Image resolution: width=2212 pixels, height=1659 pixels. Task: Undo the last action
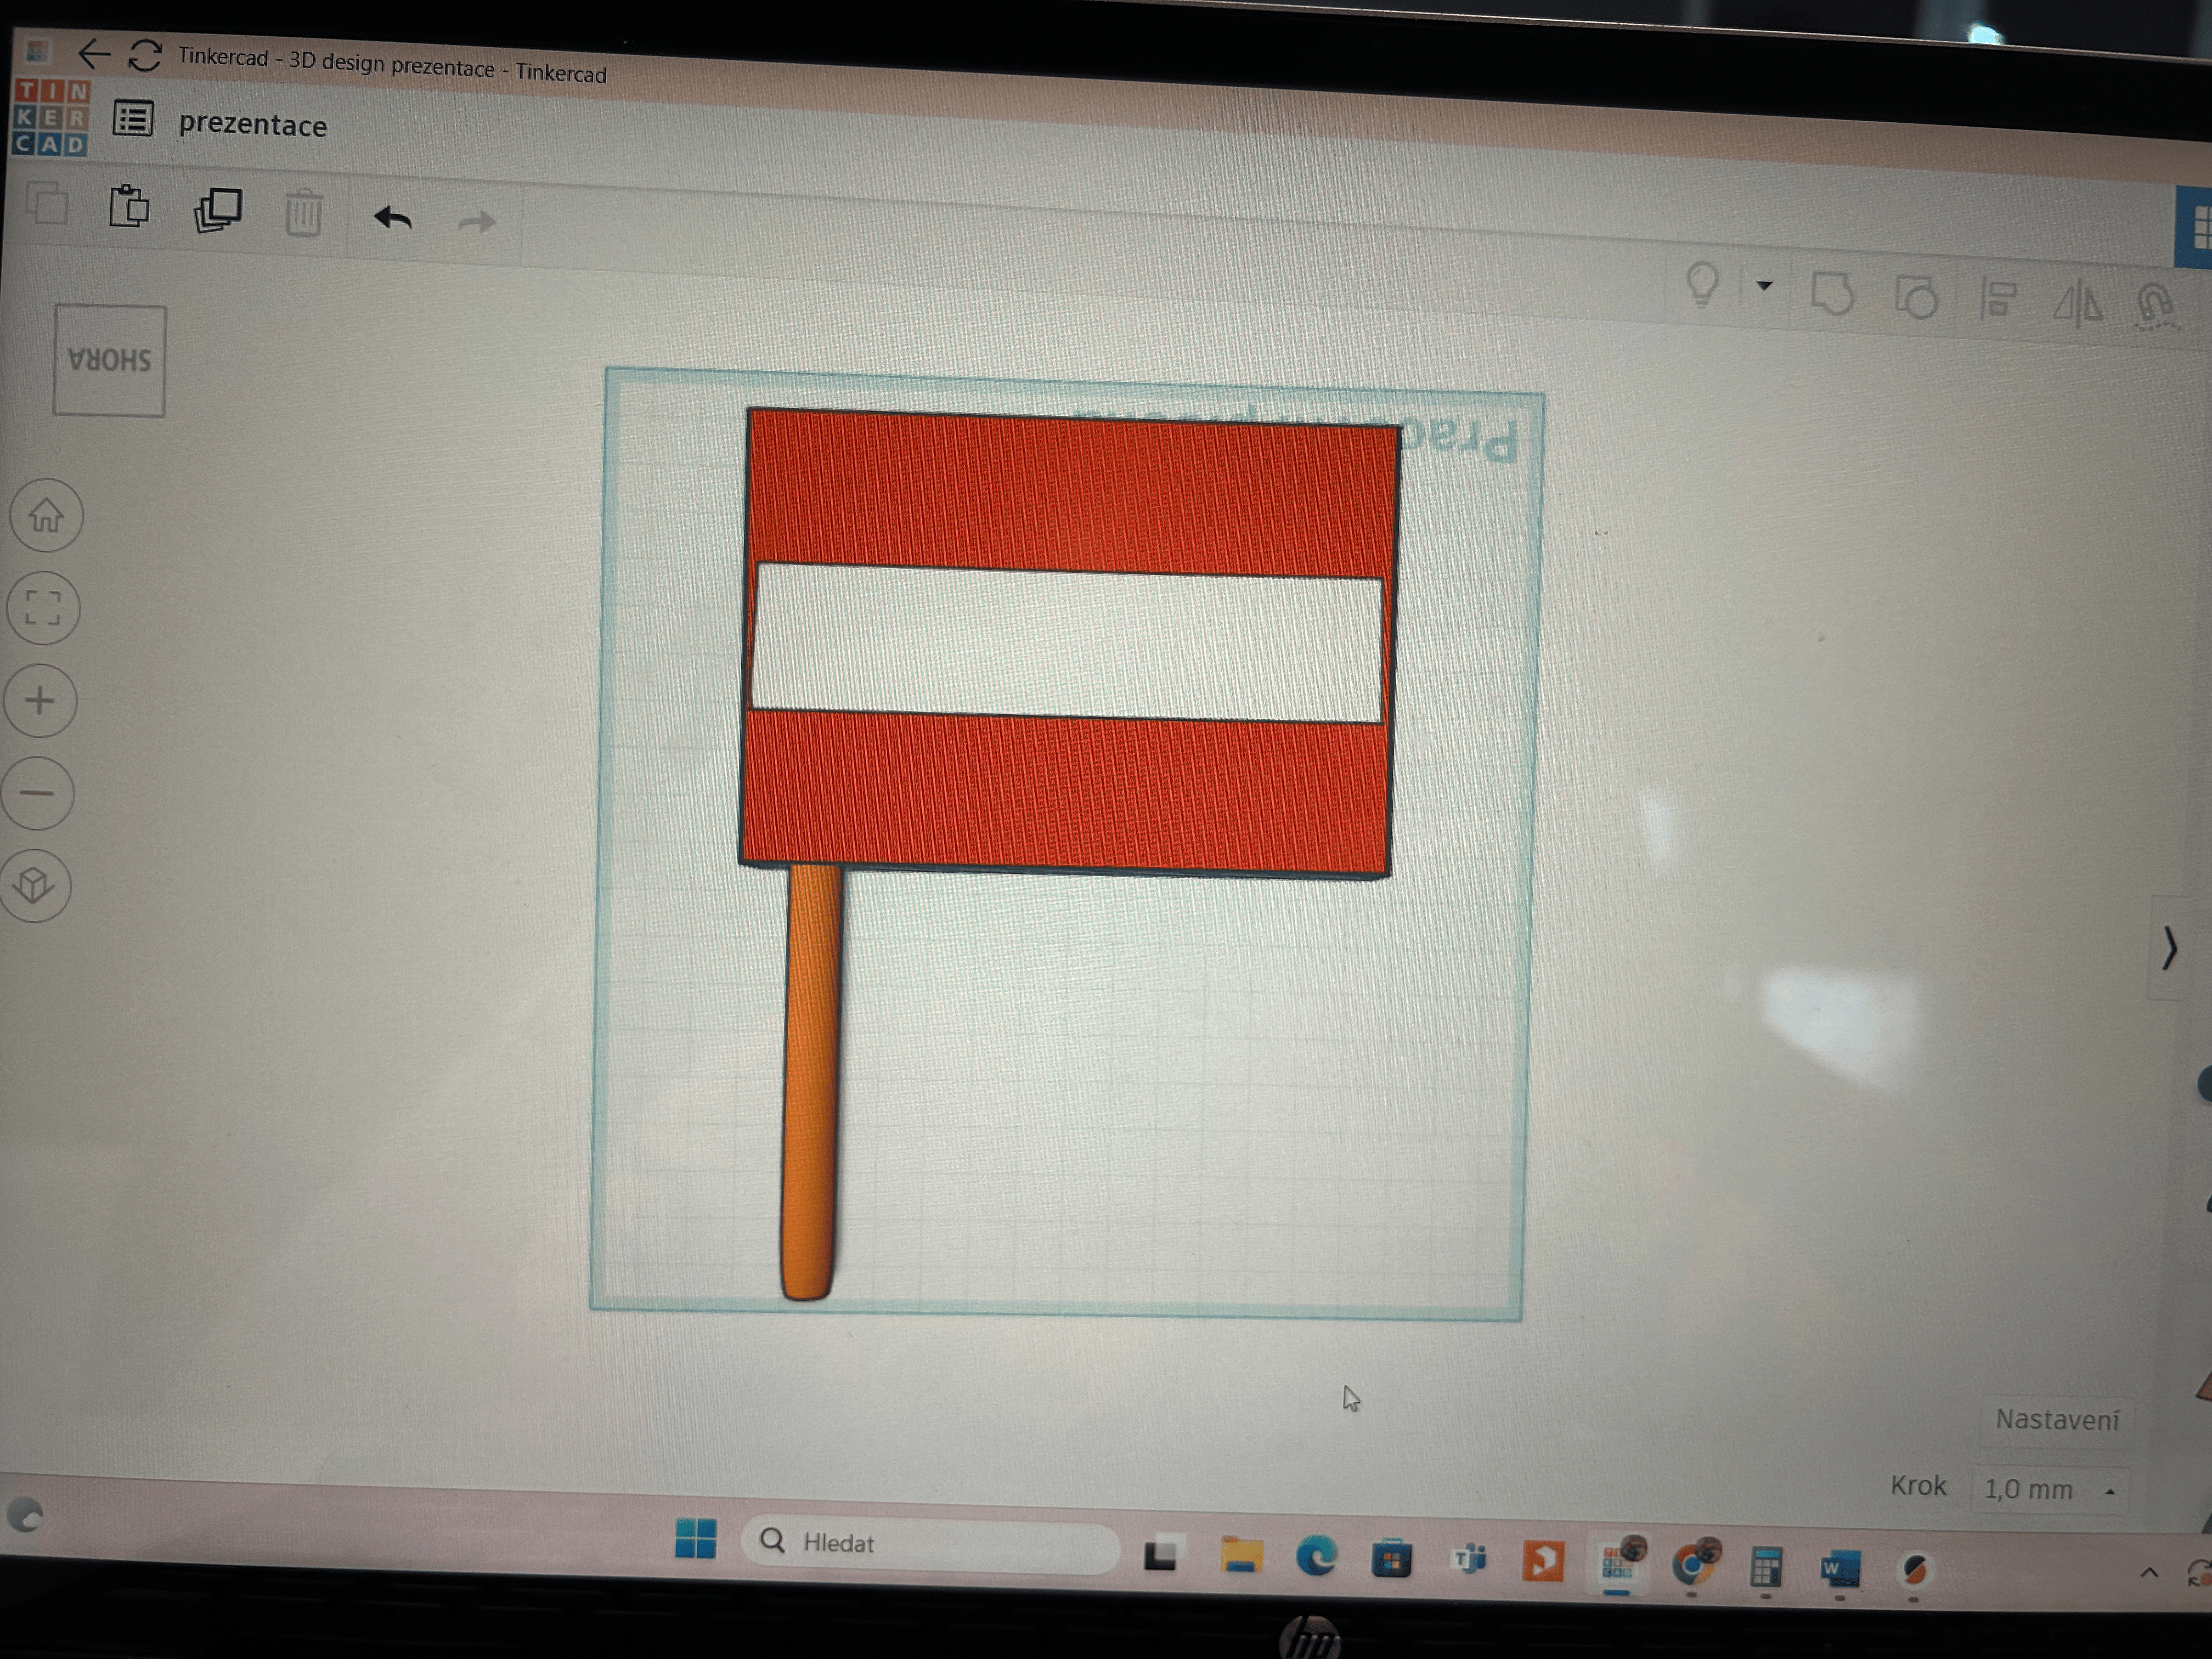pos(393,218)
